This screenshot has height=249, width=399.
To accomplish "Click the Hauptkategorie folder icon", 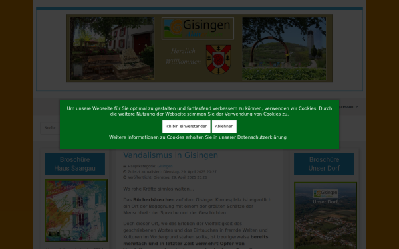I will 125,166.
